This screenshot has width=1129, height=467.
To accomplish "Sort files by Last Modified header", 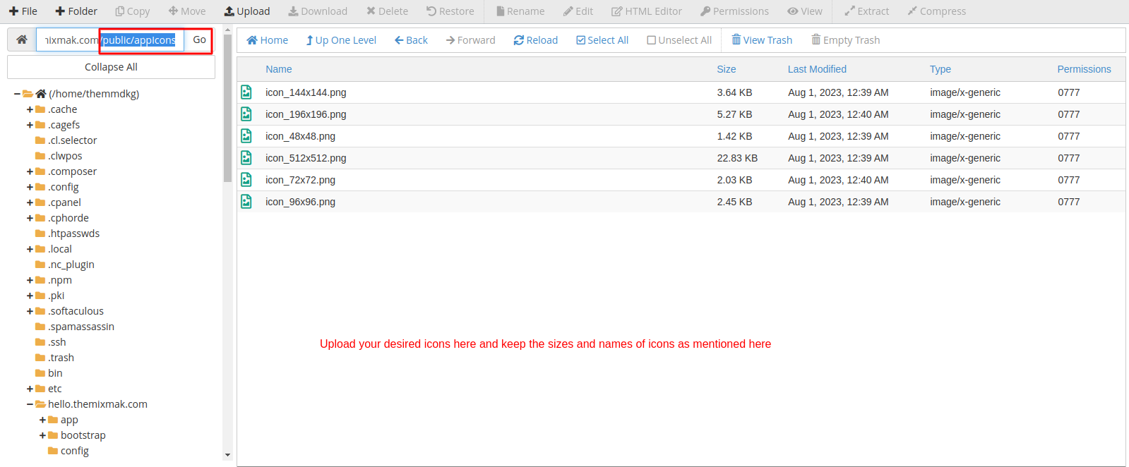I will point(817,69).
